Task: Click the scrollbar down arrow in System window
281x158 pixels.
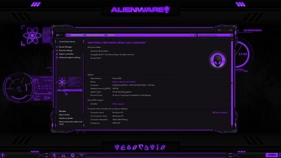Action: pyautogui.click(x=232, y=126)
